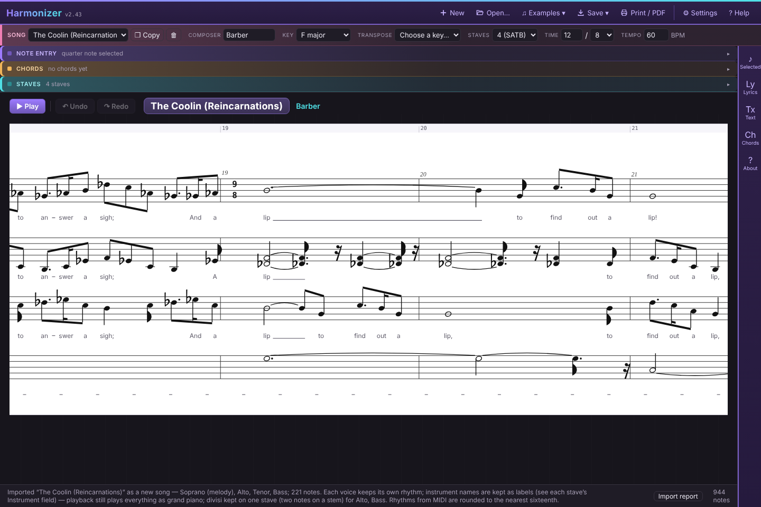Image resolution: width=761 pixels, height=507 pixels.
Task: Open the Examples menu
Action: (543, 13)
